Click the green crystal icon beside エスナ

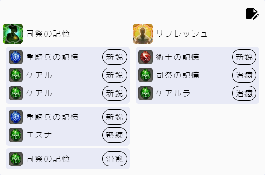(16, 135)
